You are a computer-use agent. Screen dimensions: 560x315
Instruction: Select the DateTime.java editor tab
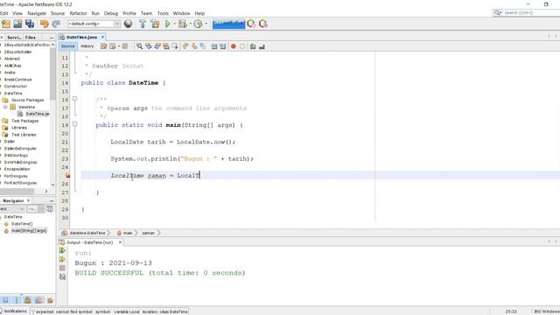pyautogui.click(x=81, y=37)
